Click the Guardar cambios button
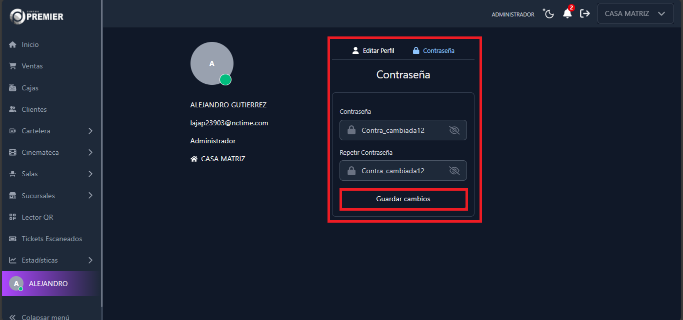The height and width of the screenshot is (320, 683). pyautogui.click(x=403, y=198)
